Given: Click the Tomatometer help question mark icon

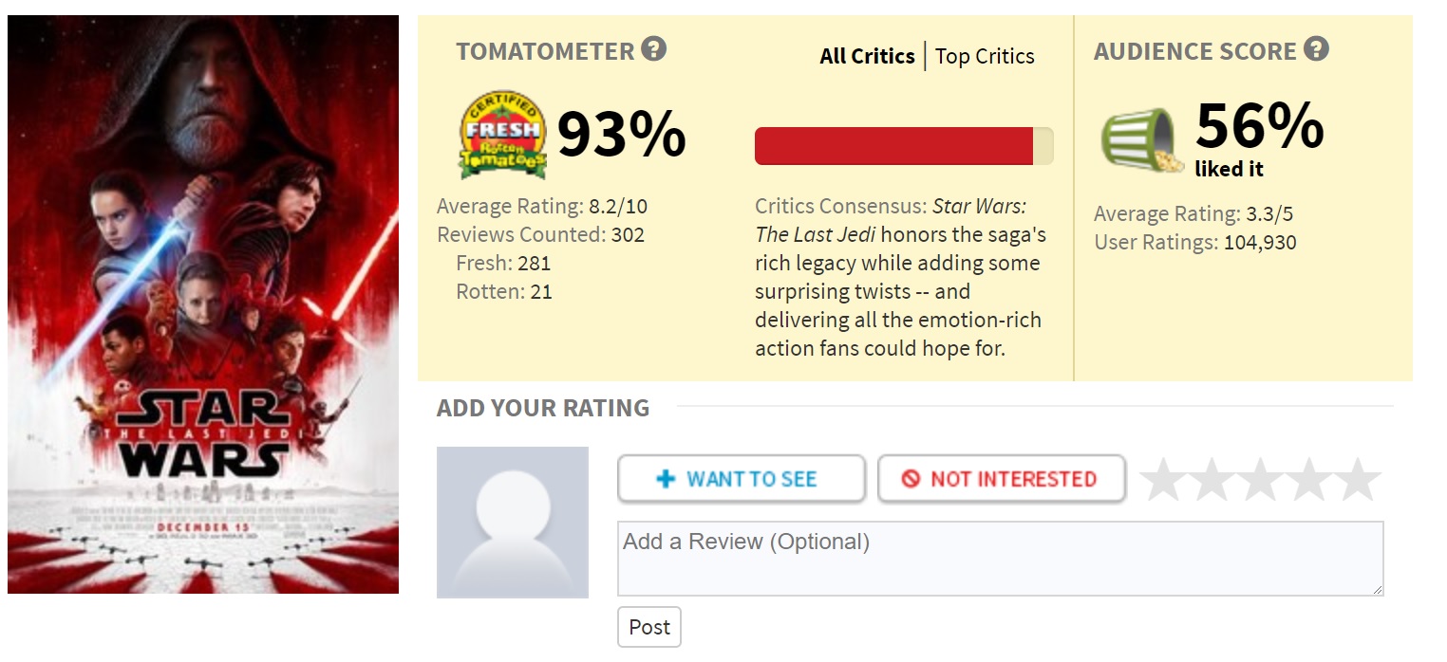Looking at the screenshot, I should click(653, 48).
